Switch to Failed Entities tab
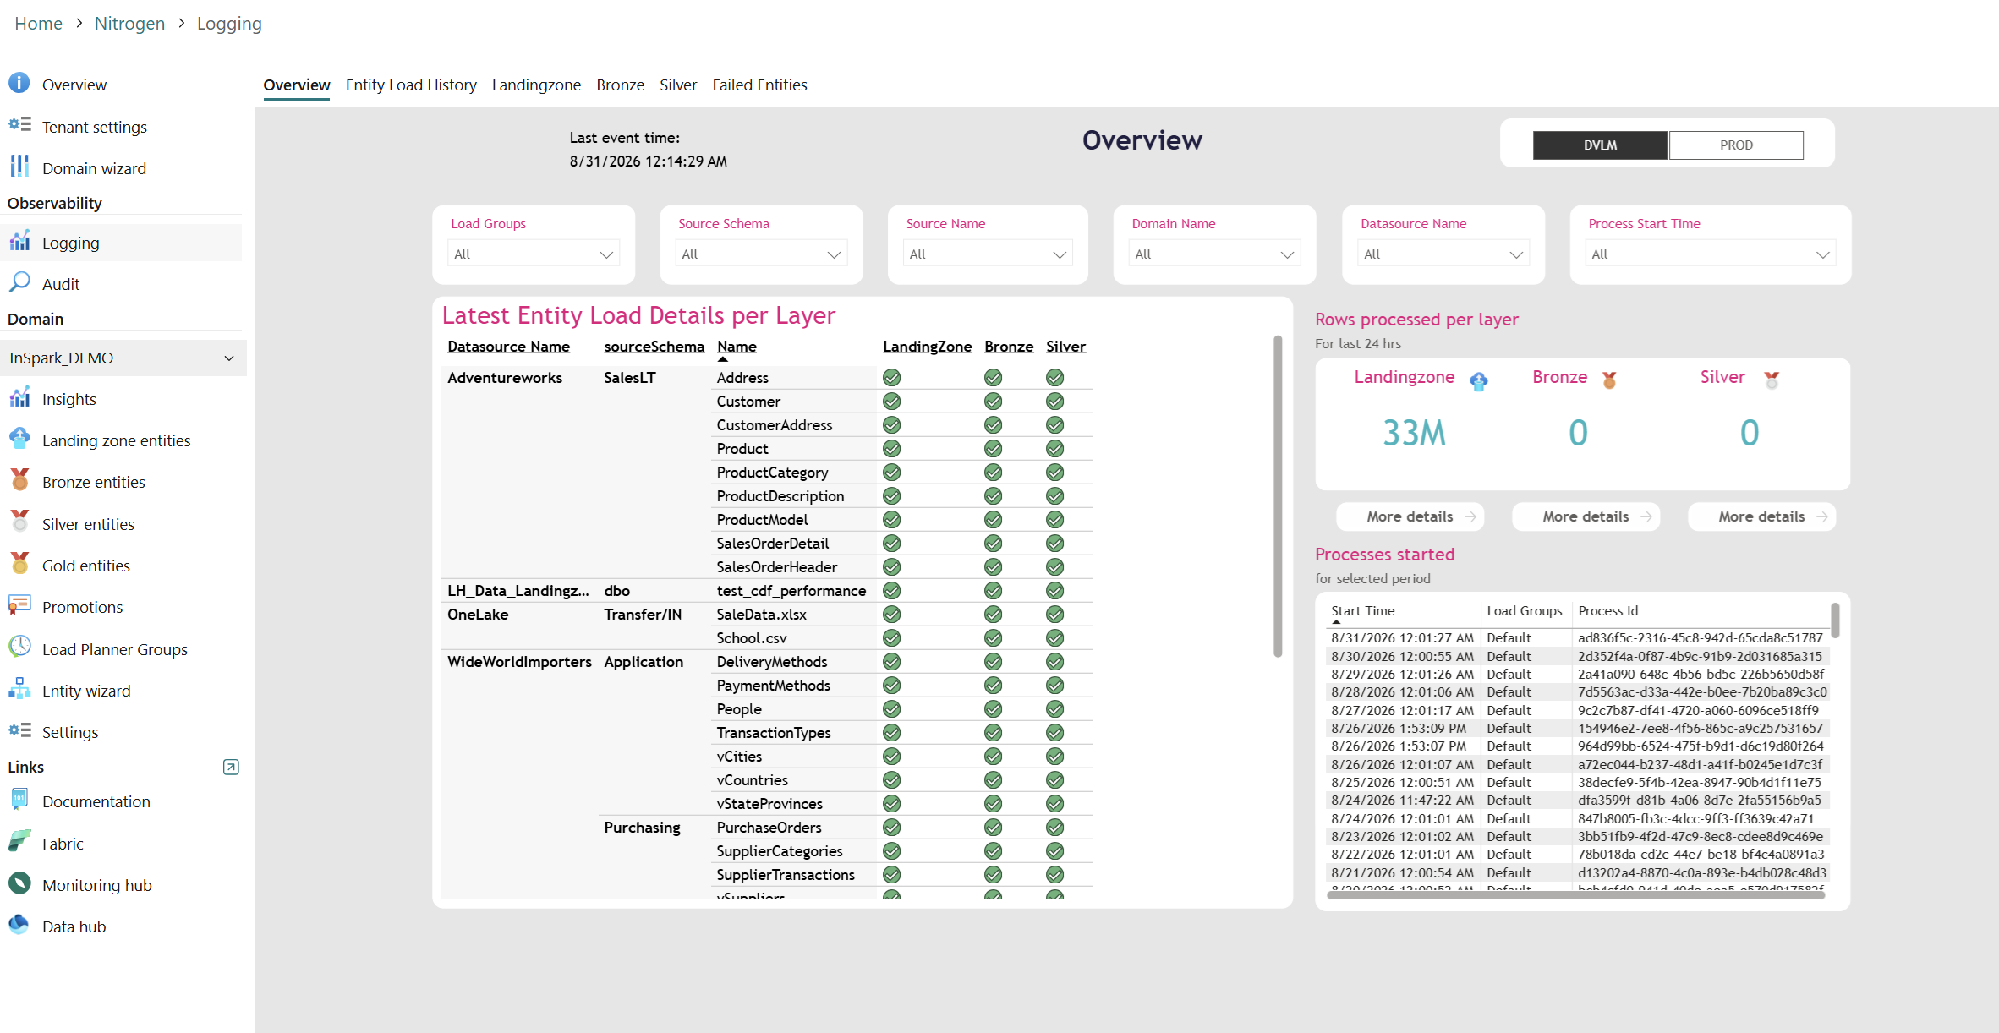 click(x=759, y=85)
